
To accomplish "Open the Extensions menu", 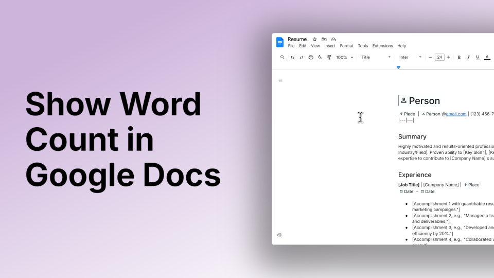I will [x=382, y=46].
